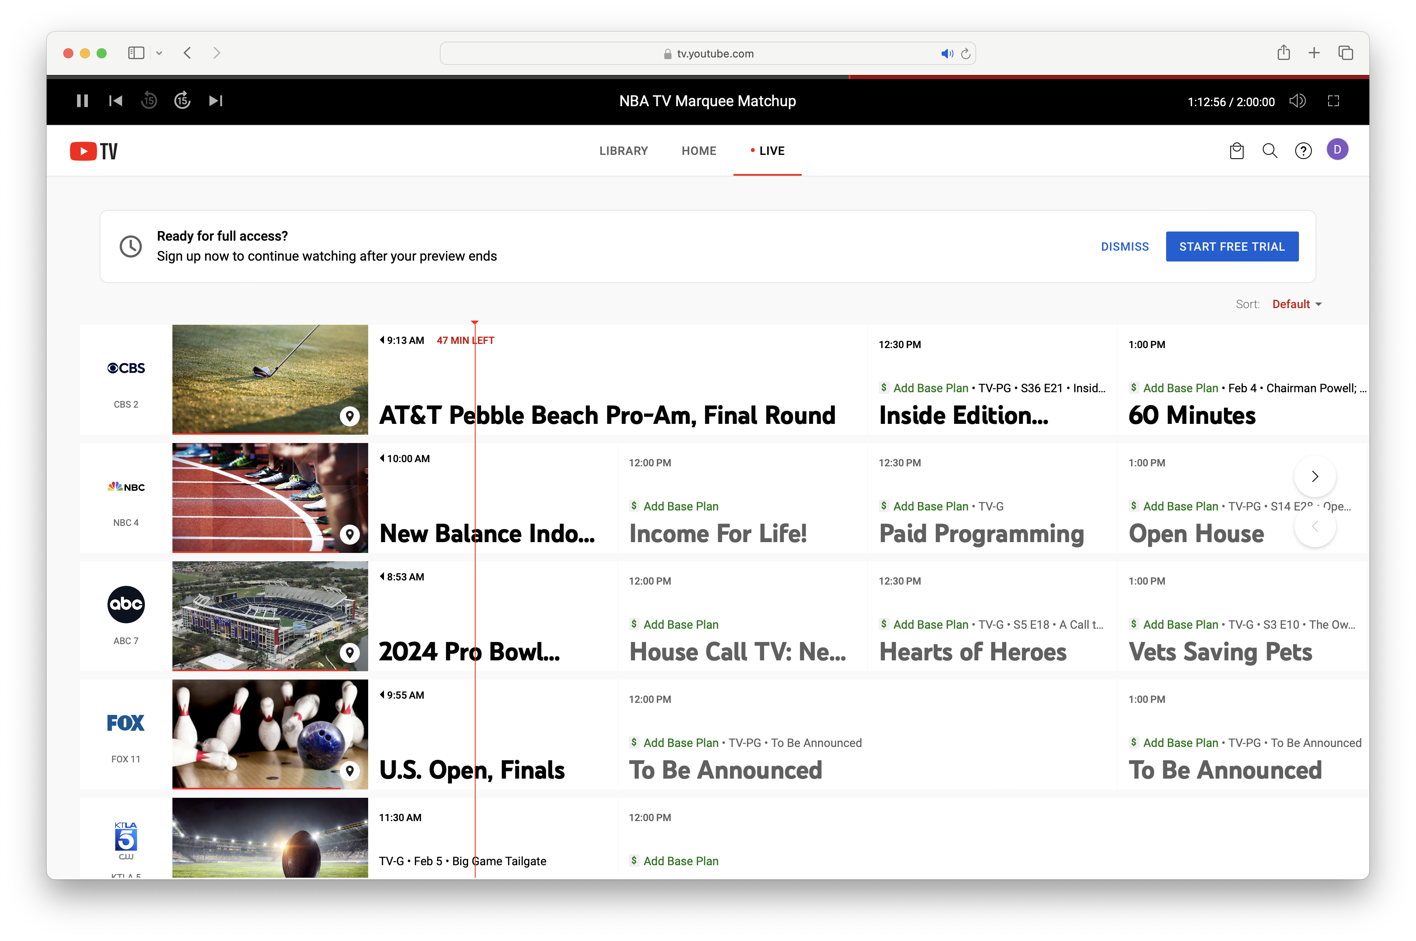Rewind 15 seconds in the player
Viewport: 1416px width, 941px height.
(x=149, y=101)
